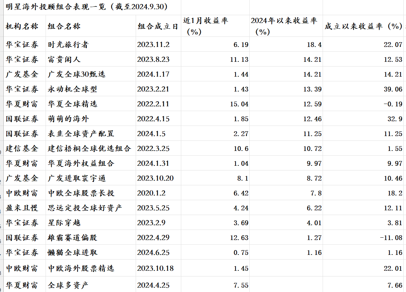Viewport: 406px width, 292px height.
Task: Click the 近1月收益率 column header
Action: tap(215, 26)
